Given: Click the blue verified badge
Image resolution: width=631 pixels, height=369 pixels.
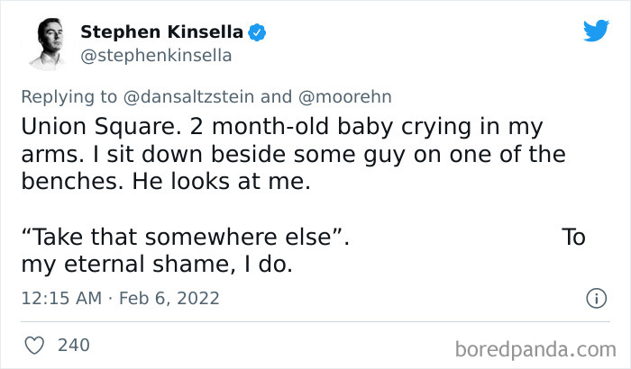Looking at the screenshot, I should tap(258, 32).
